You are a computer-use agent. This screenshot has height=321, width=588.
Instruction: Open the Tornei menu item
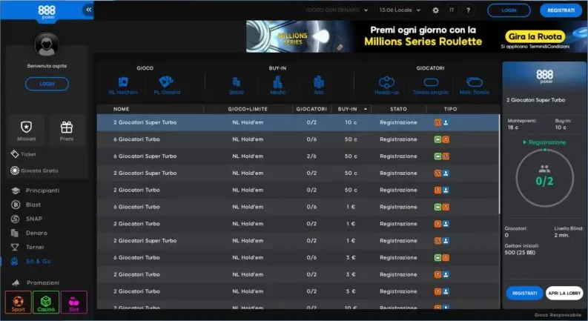tap(27, 247)
